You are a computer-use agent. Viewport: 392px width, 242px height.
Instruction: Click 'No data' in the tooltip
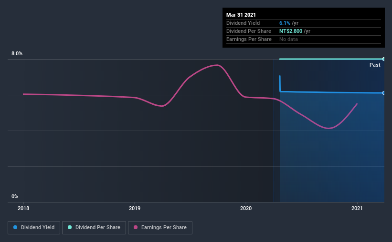pyautogui.click(x=288, y=39)
